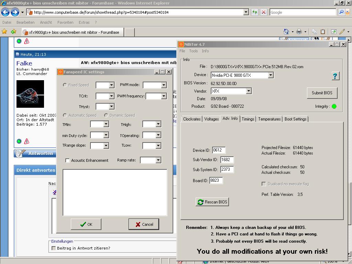Open the Favorites star icon

click(4, 31)
